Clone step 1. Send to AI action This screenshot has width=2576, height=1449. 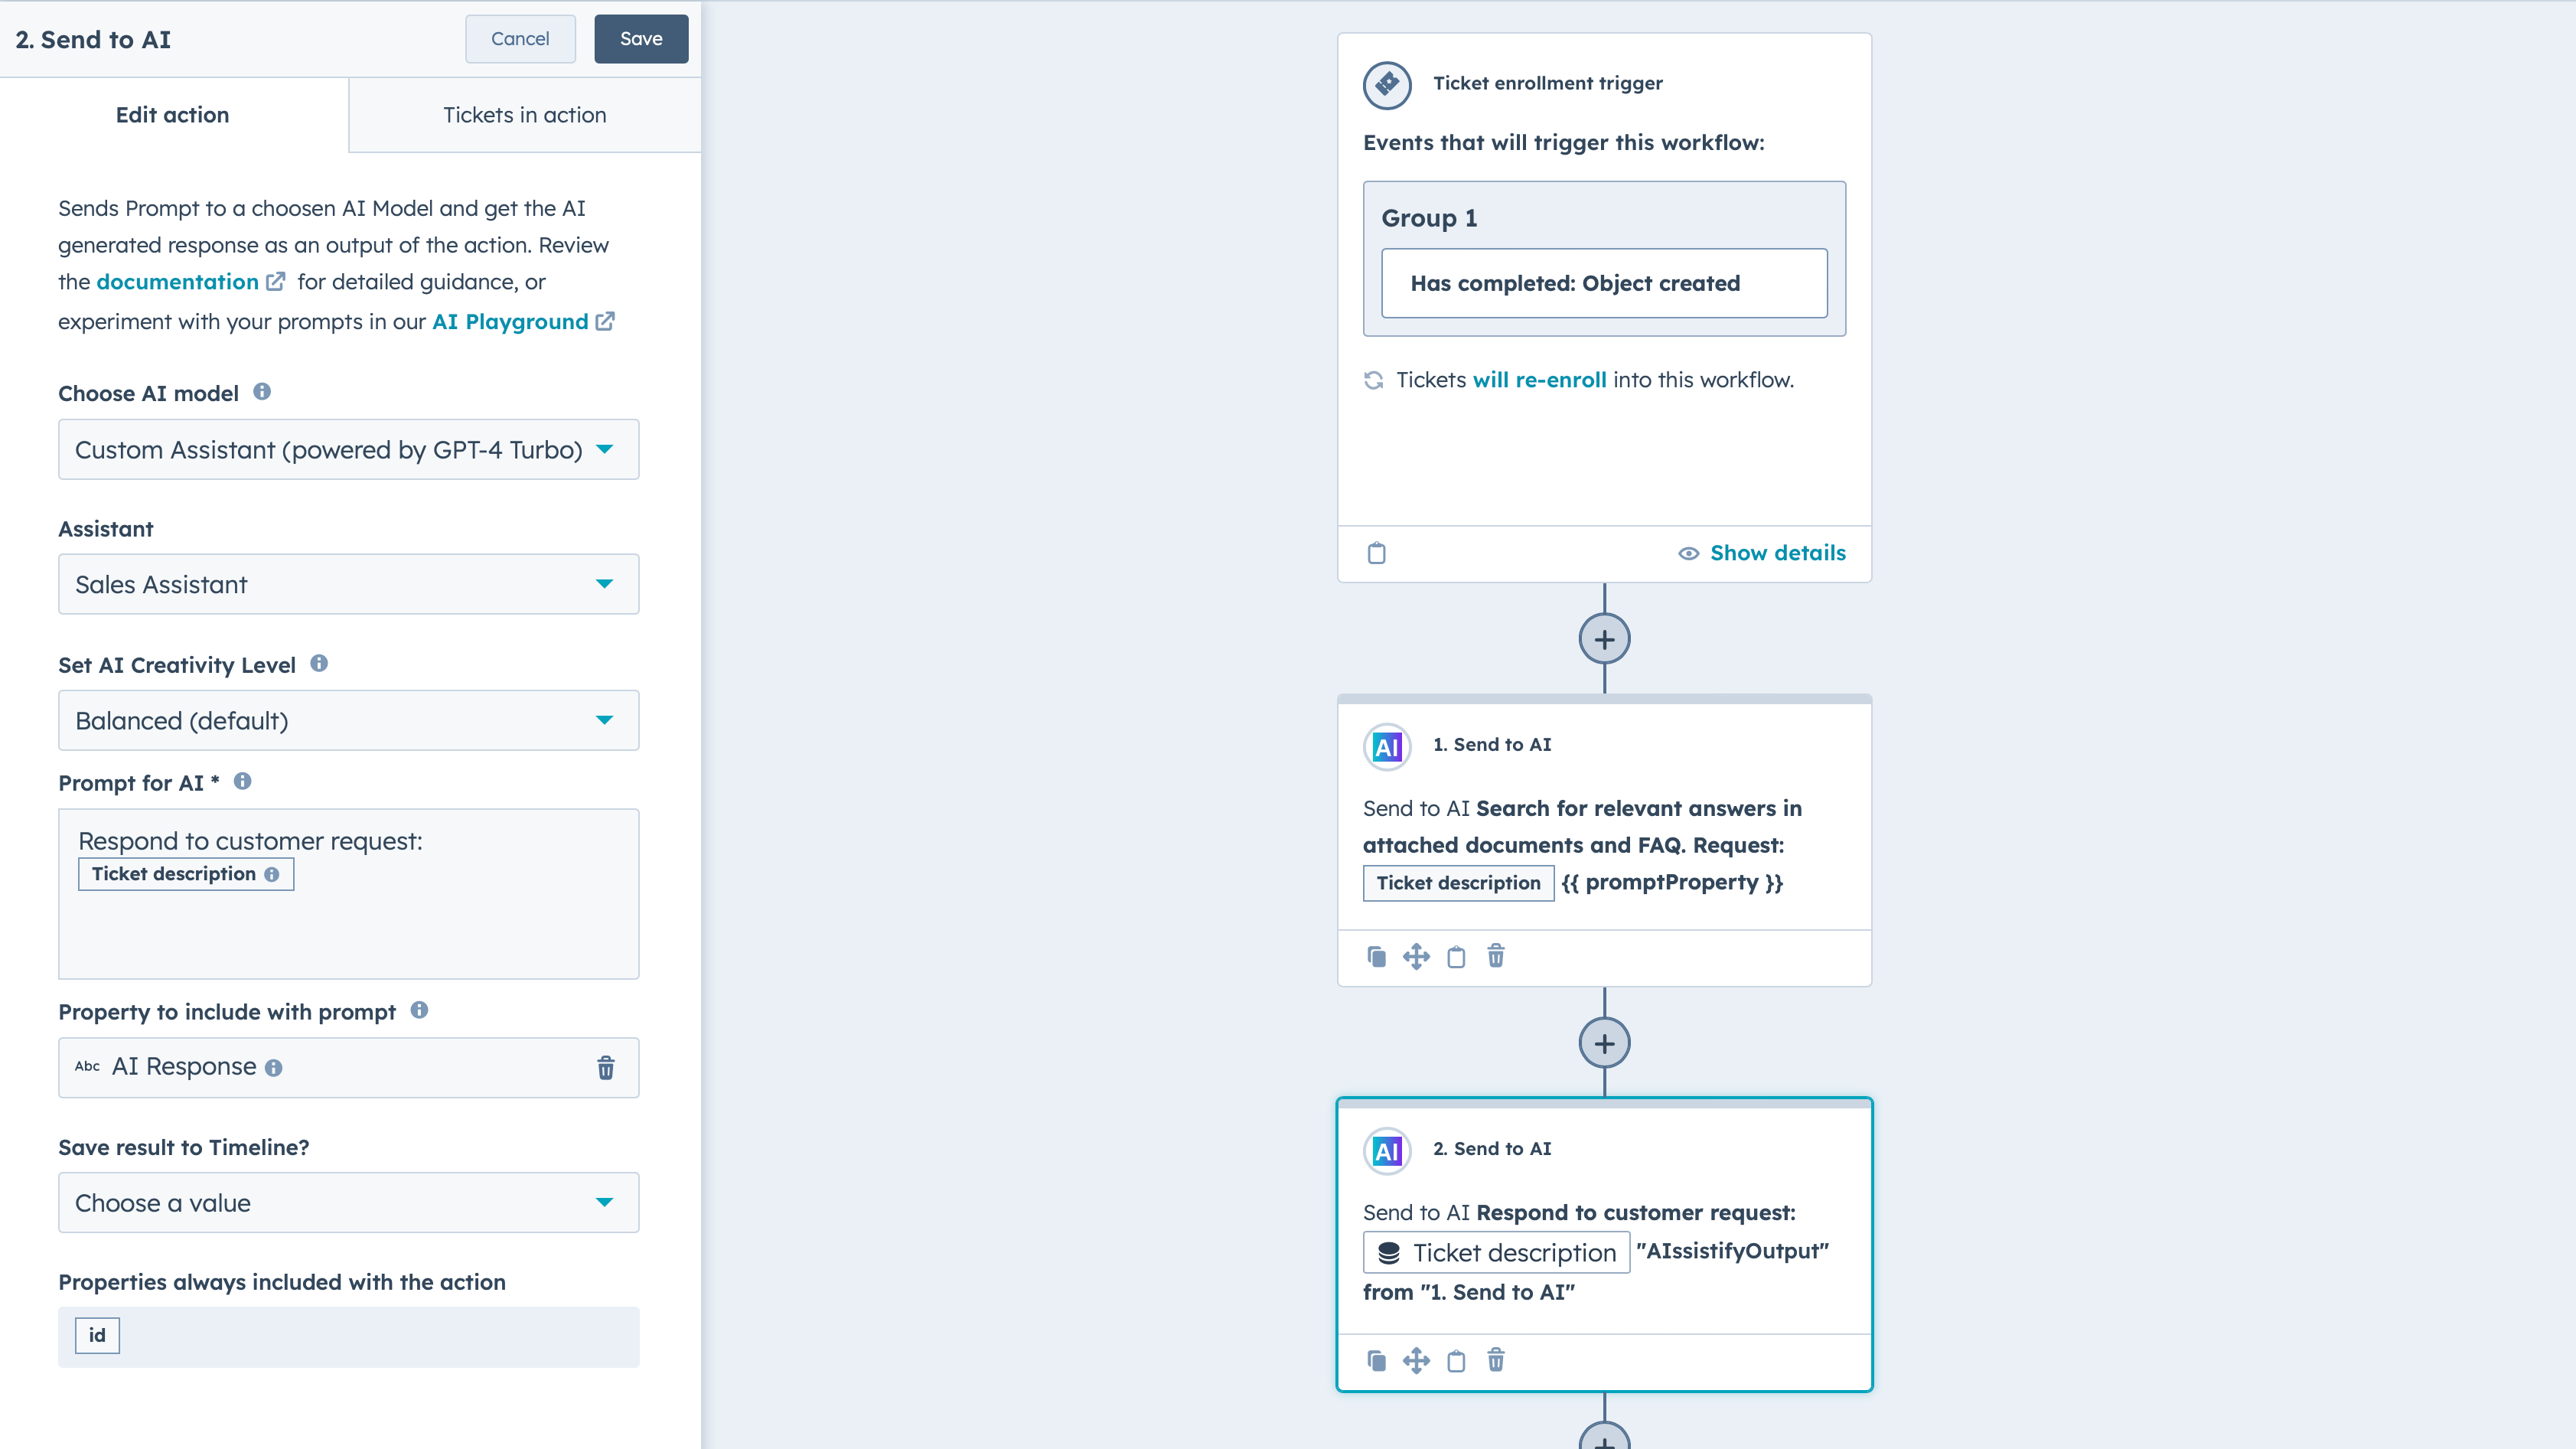click(x=1377, y=957)
